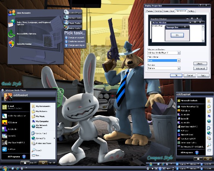Click the stop button on taskbar media player toolbar
The image size is (214, 171).
(x=152, y=169)
